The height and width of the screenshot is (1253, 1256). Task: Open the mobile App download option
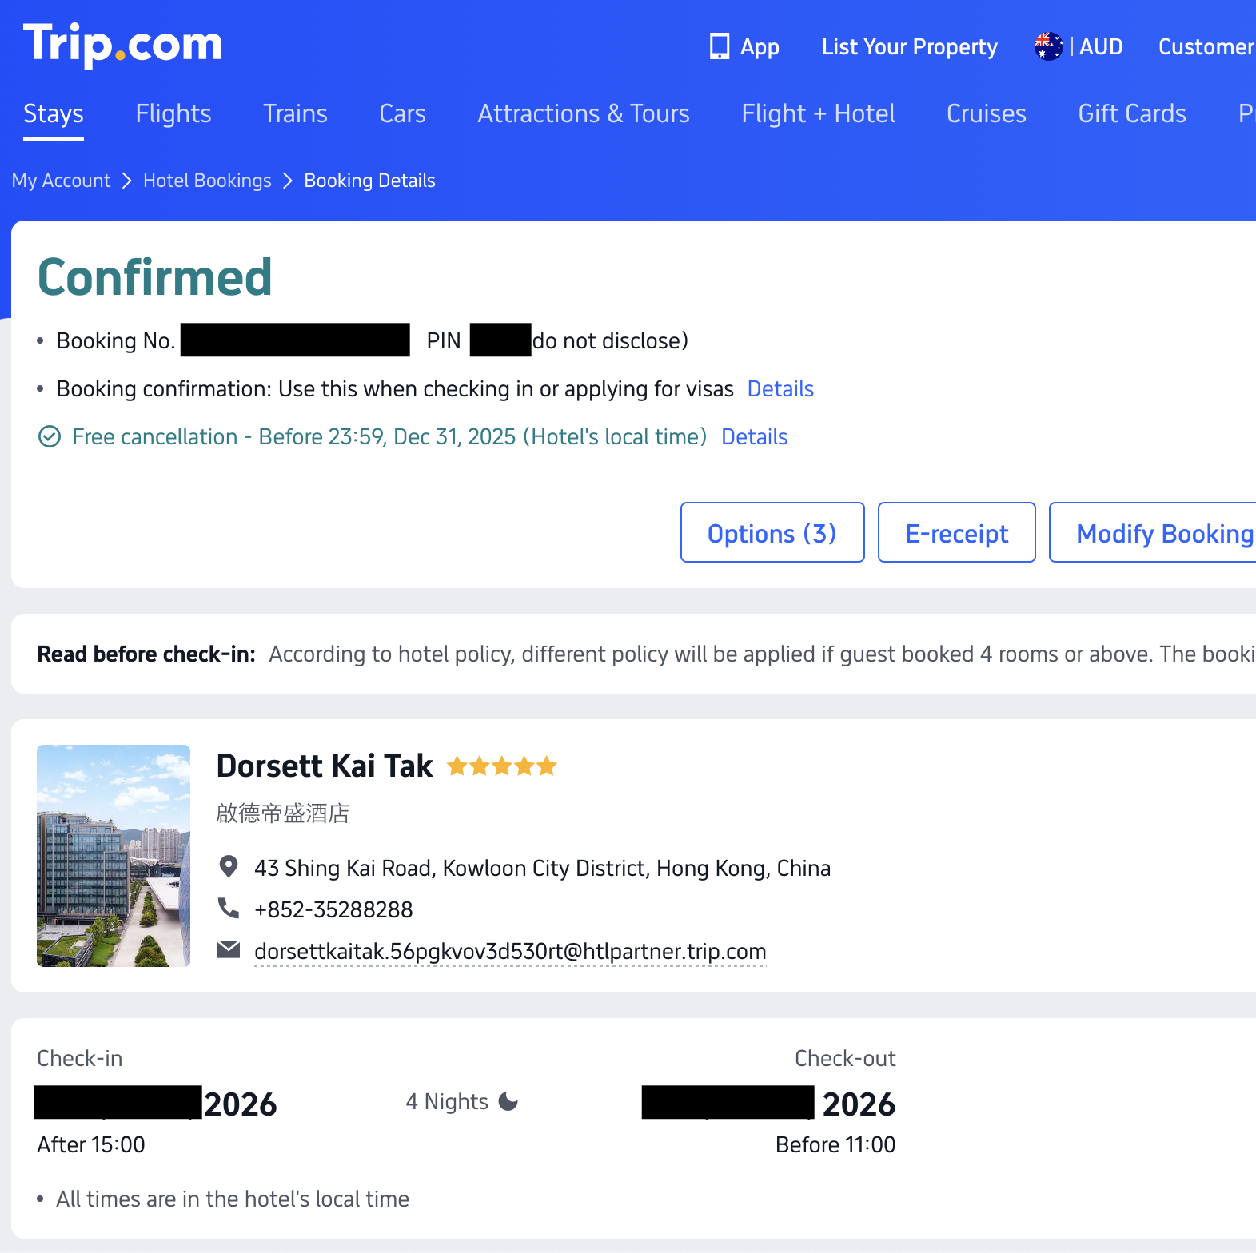[744, 47]
